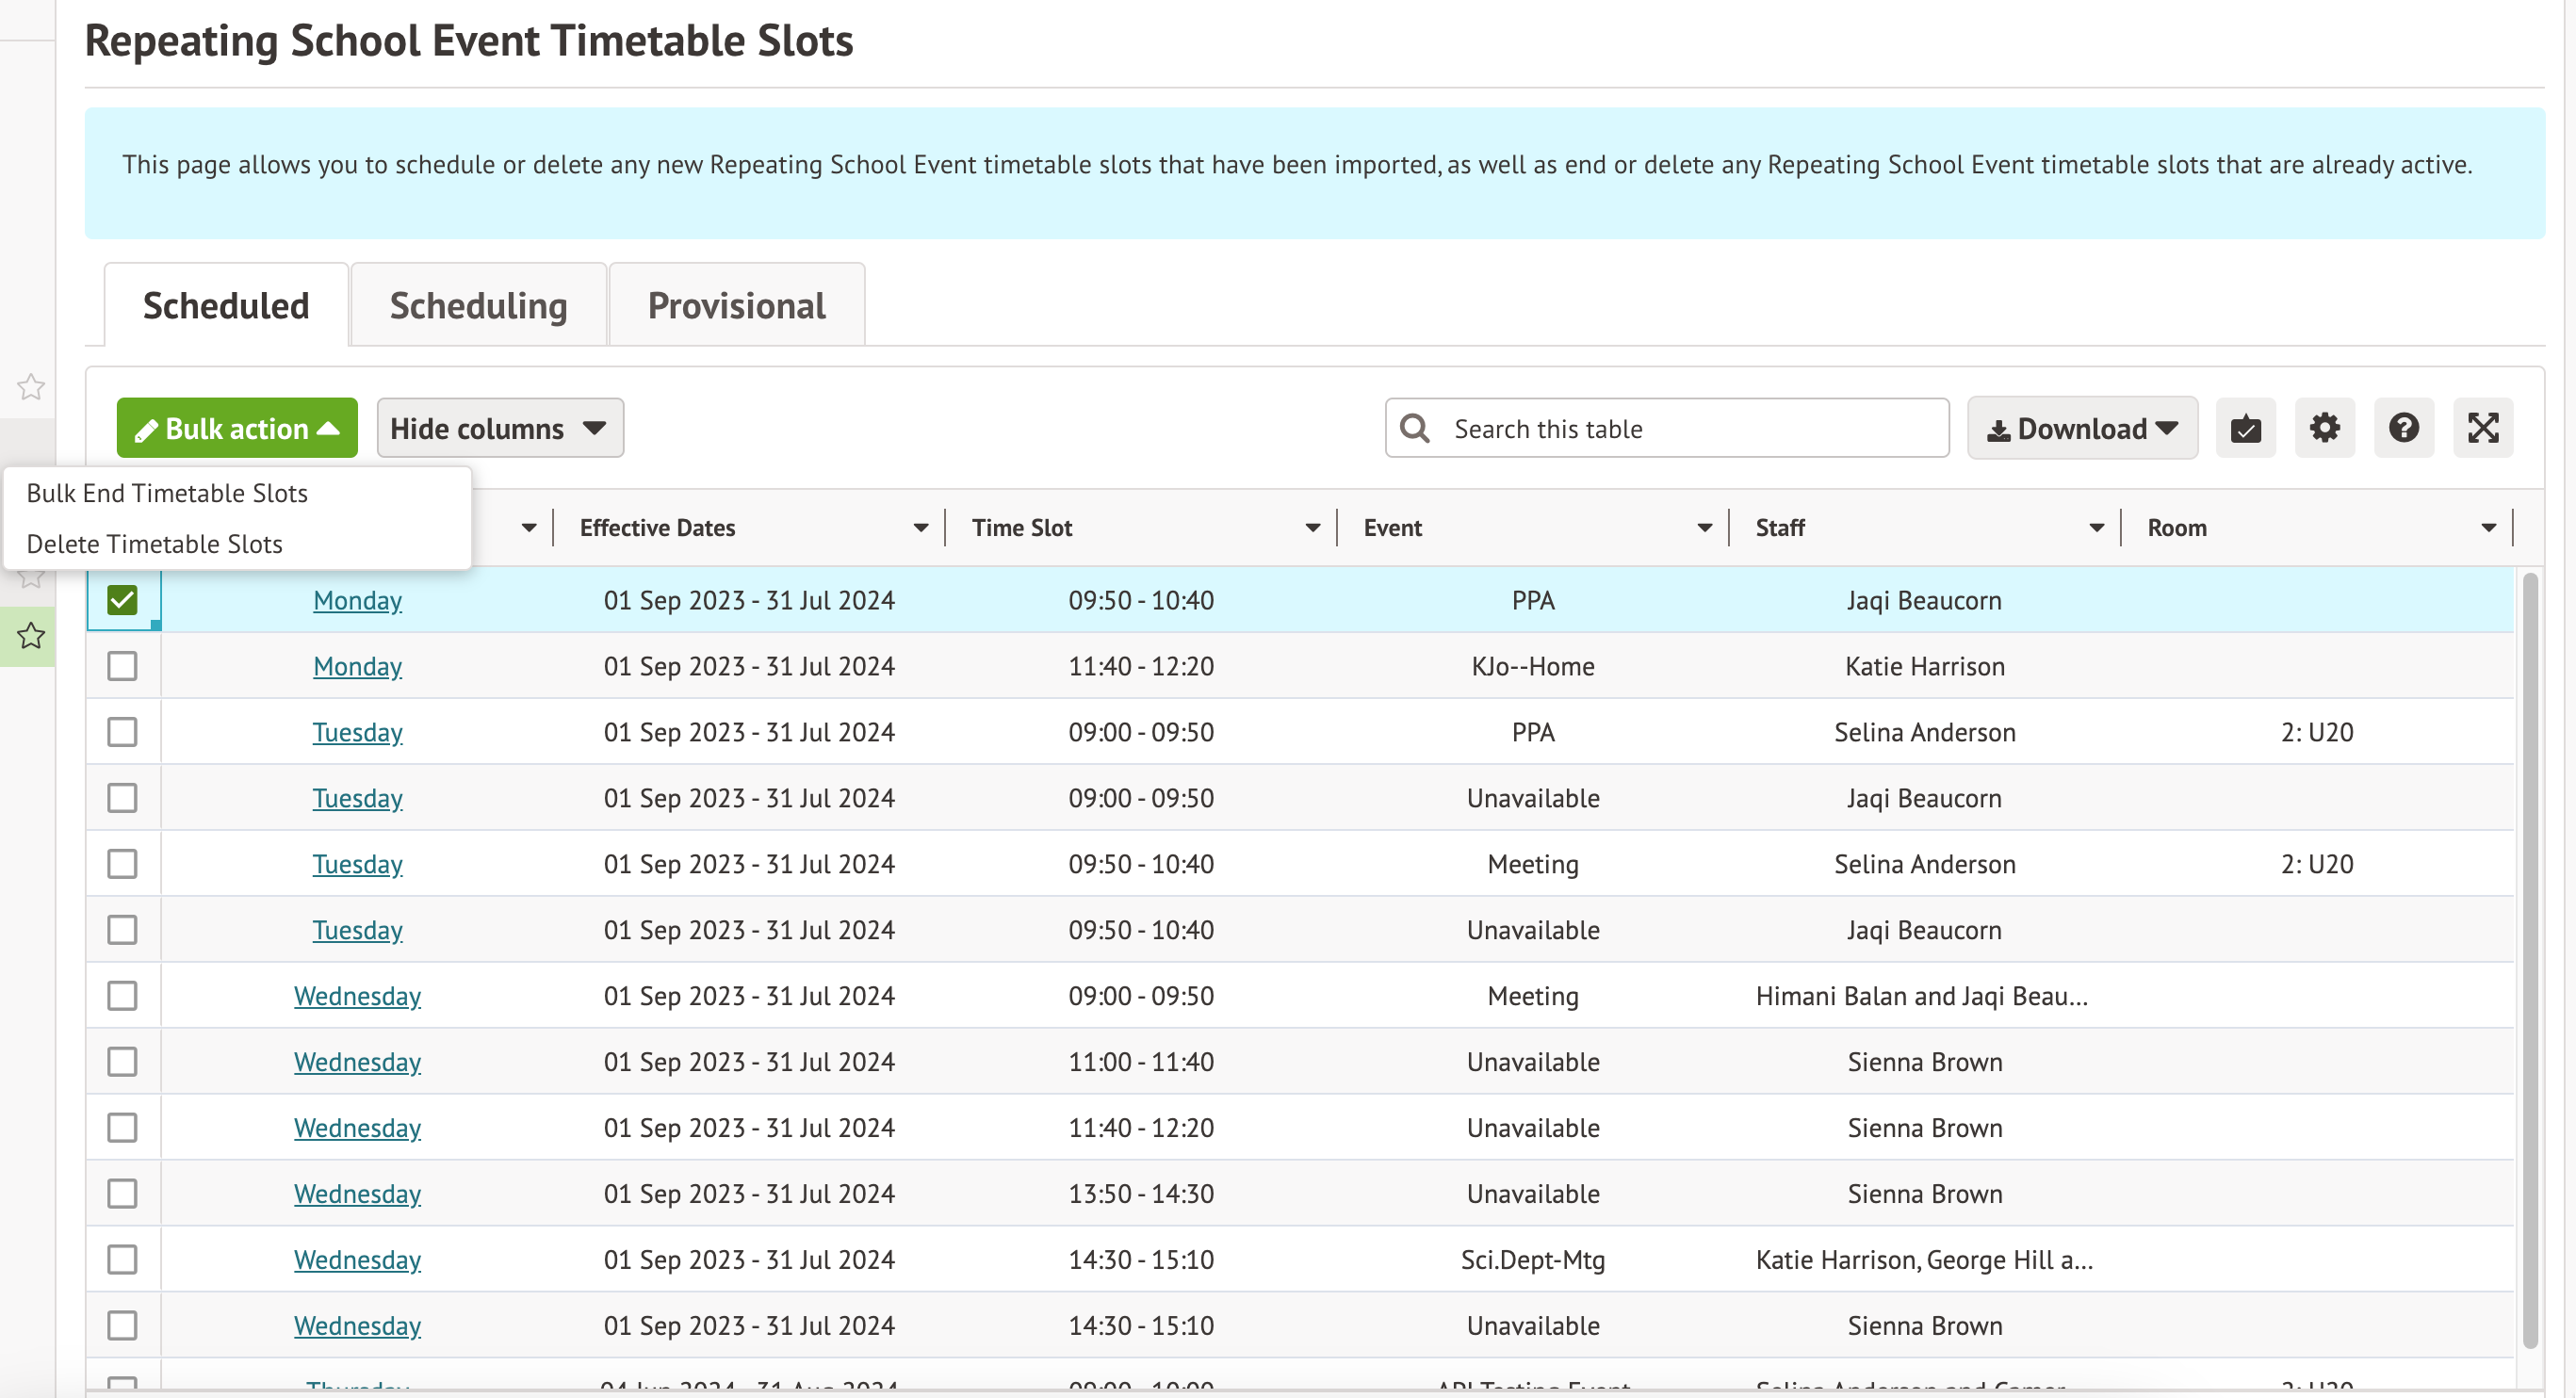Open the Download dropdown

tap(2082, 429)
